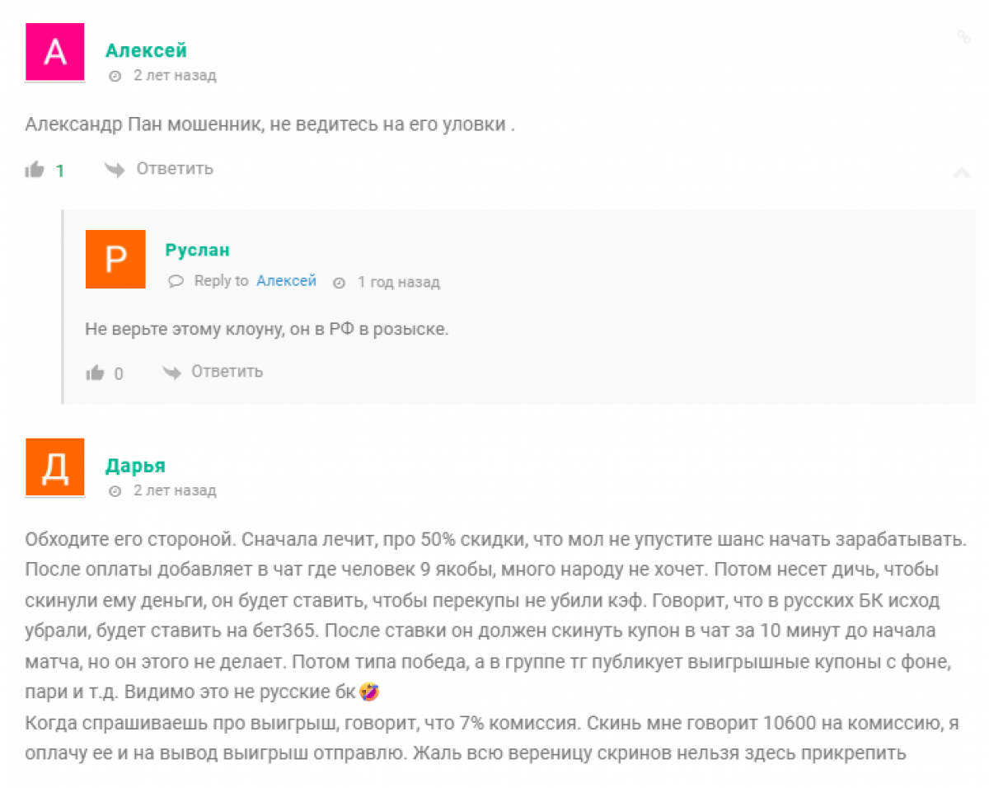Click Дарья's orange "Д" avatar
The width and height of the screenshot is (989, 788).
(x=55, y=467)
